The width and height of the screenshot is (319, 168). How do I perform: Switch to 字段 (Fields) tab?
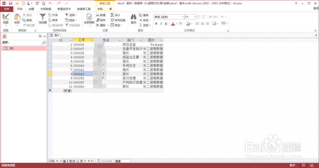[100, 9]
